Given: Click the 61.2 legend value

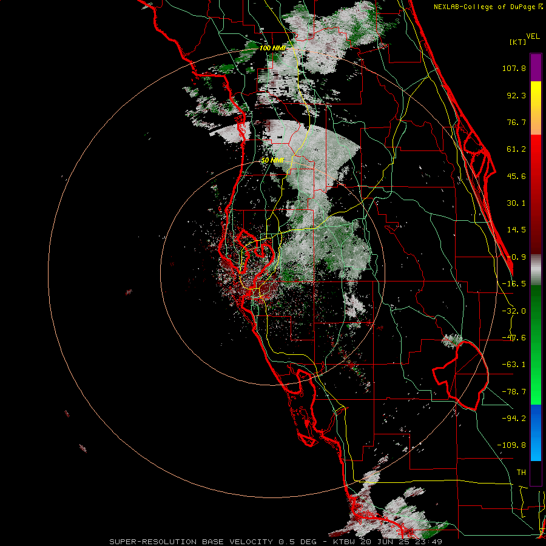Looking at the screenshot, I should [x=516, y=149].
